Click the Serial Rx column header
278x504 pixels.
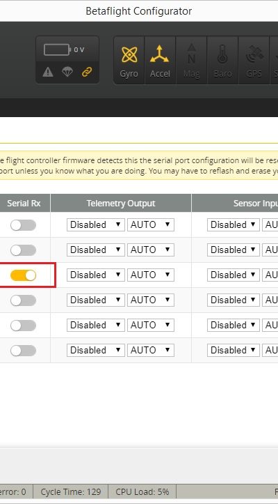24,203
